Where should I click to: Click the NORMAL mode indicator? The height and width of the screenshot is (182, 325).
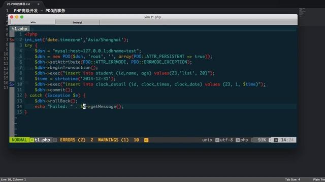point(19,140)
